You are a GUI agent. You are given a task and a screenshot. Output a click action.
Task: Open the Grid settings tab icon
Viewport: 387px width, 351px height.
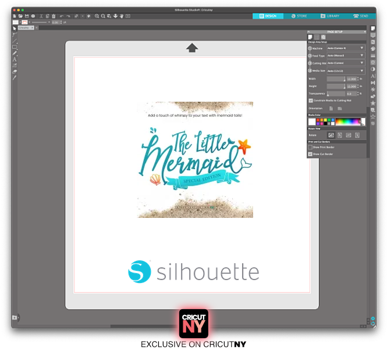(x=317, y=37)
